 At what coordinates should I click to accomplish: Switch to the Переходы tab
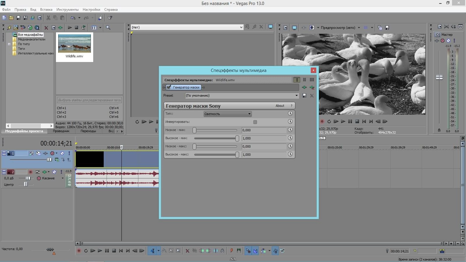(88, 131)
